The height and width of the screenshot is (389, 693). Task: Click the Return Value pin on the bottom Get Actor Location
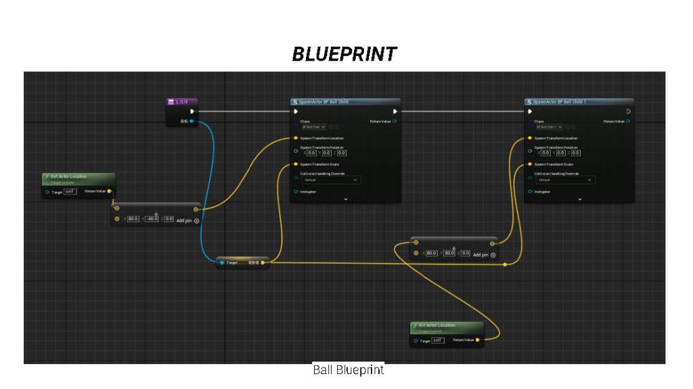click(478, 340)
